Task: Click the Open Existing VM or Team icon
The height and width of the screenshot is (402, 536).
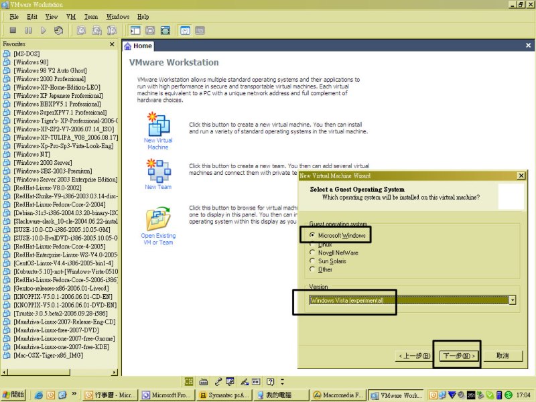Action: pos(158,218)
